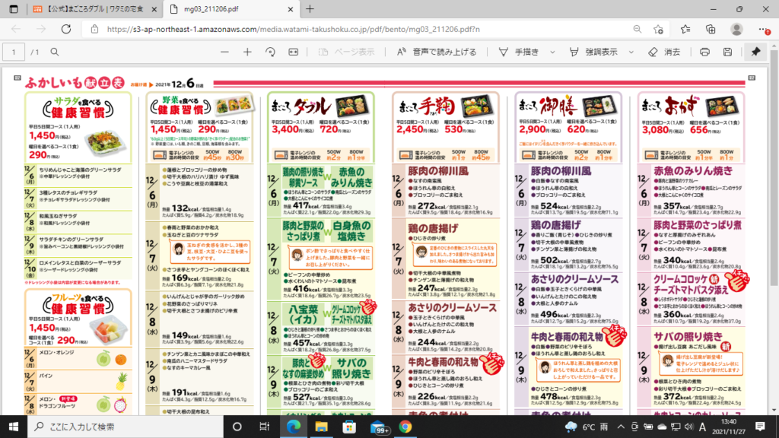The image size is (779, 438).
Task: Open the Windows notification center
Action: click(760, 427)
